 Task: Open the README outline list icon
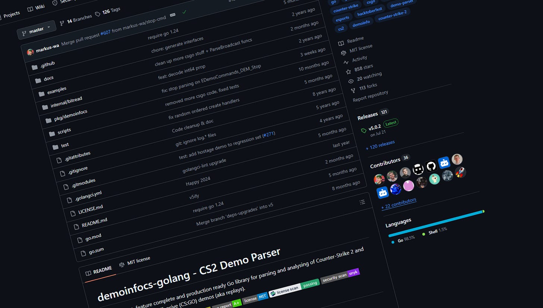tap(362, 202)
